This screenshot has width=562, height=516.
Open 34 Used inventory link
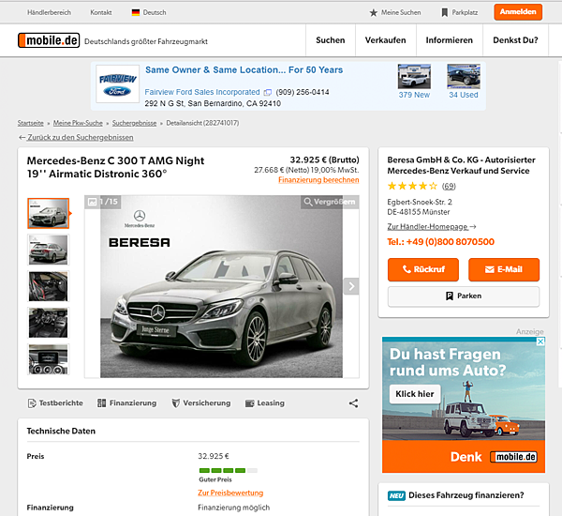point(464,95)
